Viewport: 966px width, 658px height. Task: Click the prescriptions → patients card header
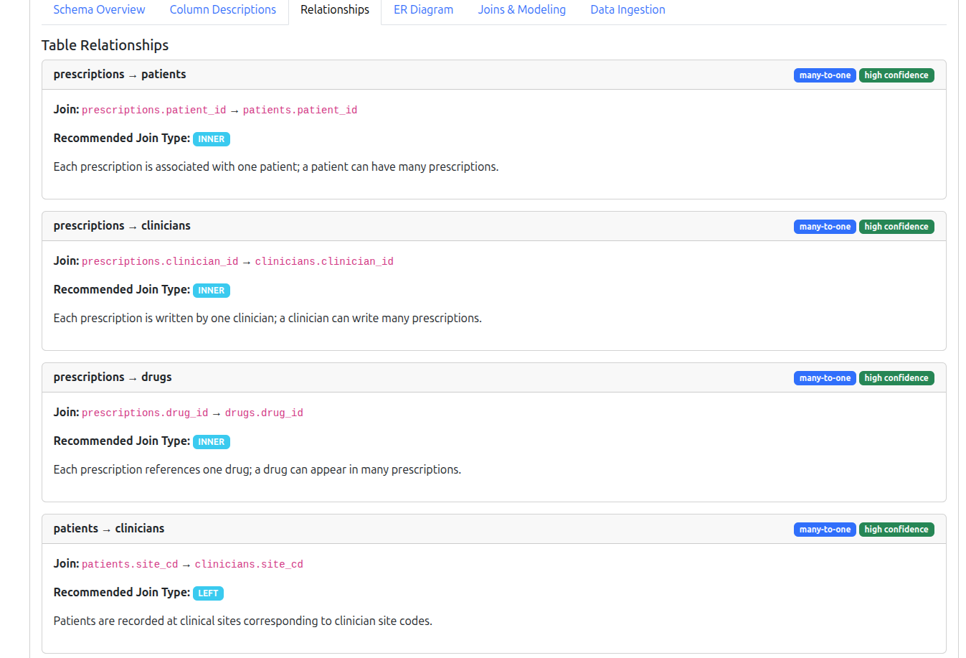click(x=120, y=75)
